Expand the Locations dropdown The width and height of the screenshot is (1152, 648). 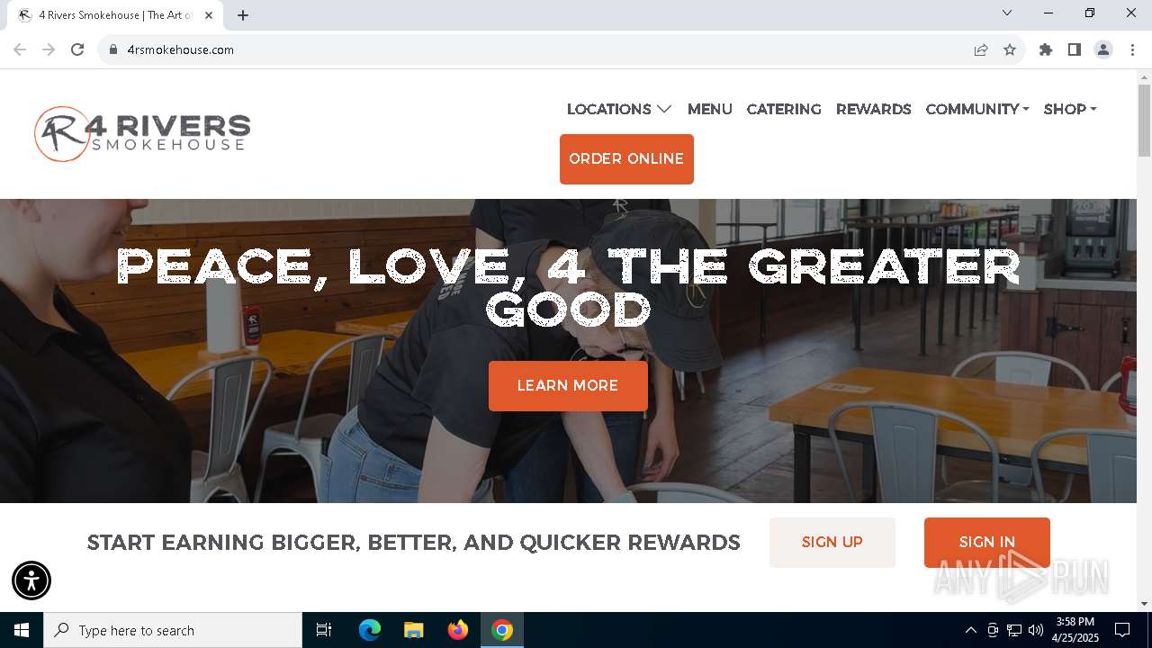pyautogui.click(x=619, y=109)
